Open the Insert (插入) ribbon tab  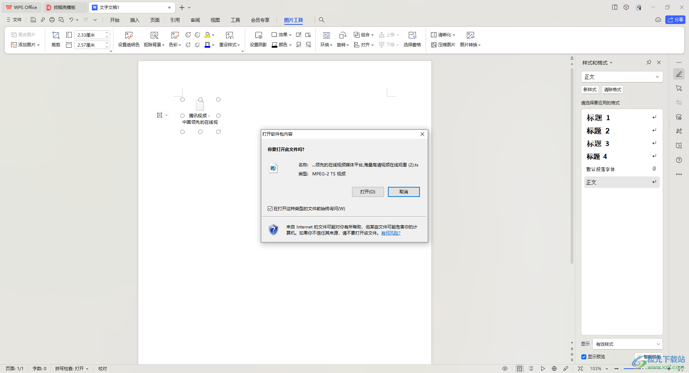pyautogui.click(x=135, y=20)
